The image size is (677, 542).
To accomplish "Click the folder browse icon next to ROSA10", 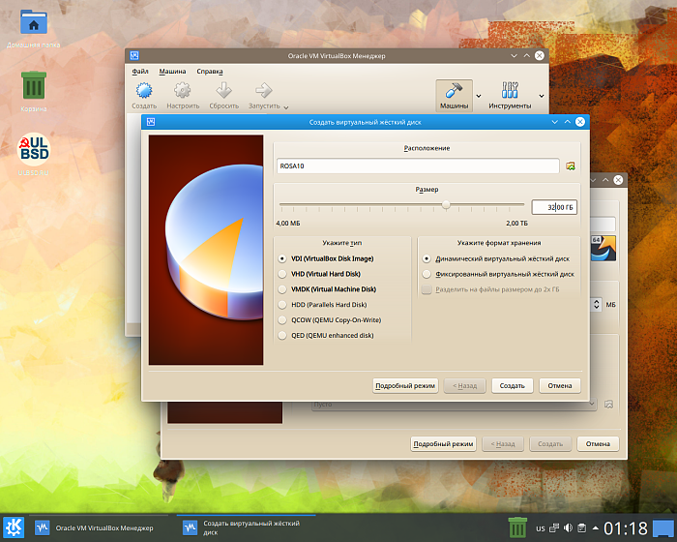I will [571, 166].
